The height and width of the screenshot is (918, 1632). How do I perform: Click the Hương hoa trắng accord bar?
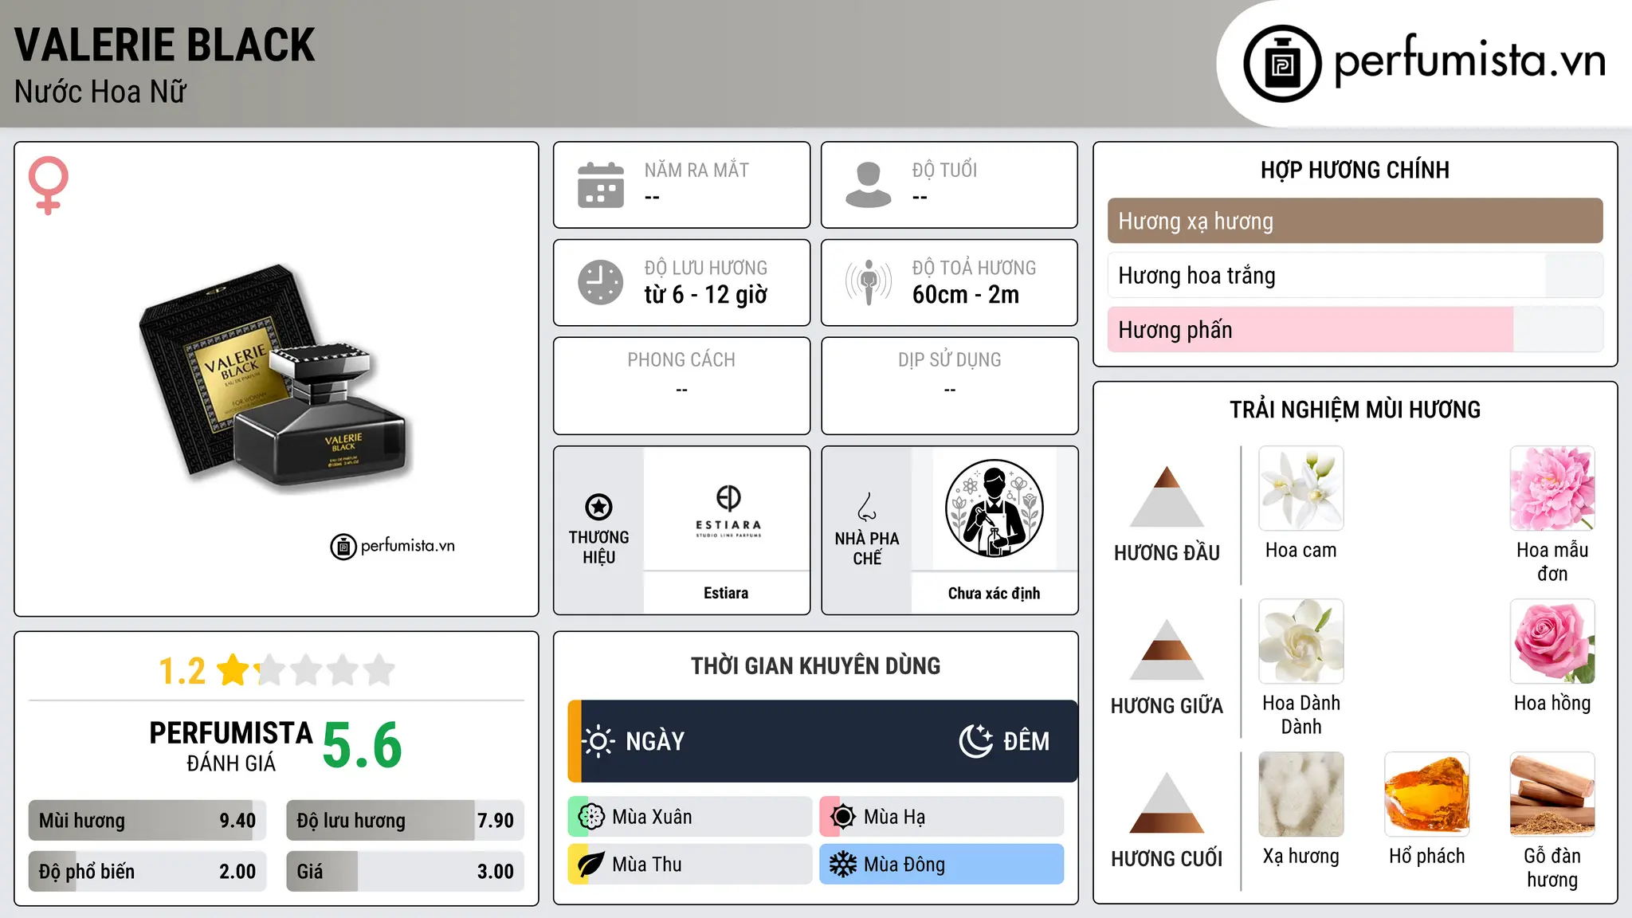(1355, 275)
